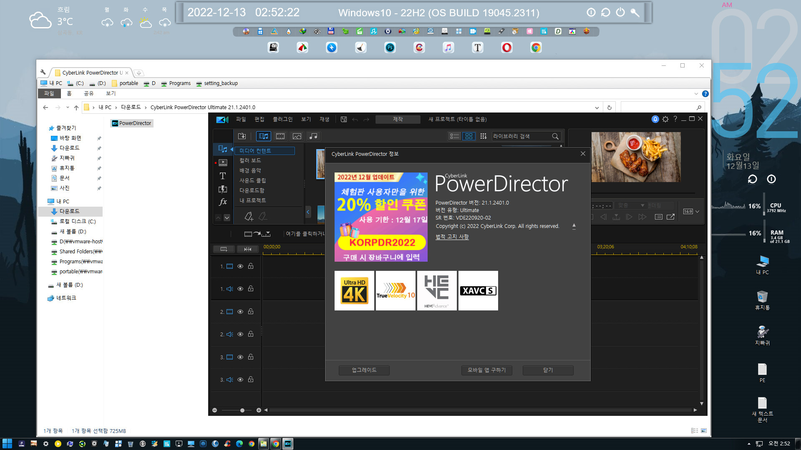
Task: Expand the Explorer ribbon chevron
Action: [696, 94]
